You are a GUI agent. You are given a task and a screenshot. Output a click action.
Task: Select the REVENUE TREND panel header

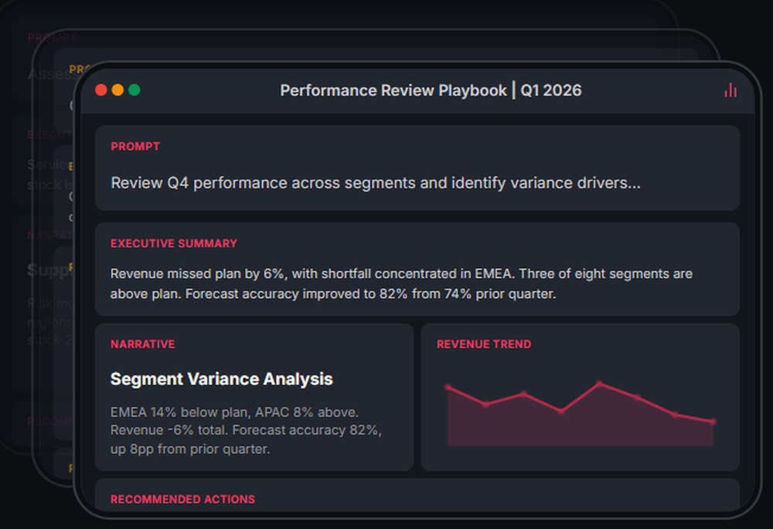[483, 344]
